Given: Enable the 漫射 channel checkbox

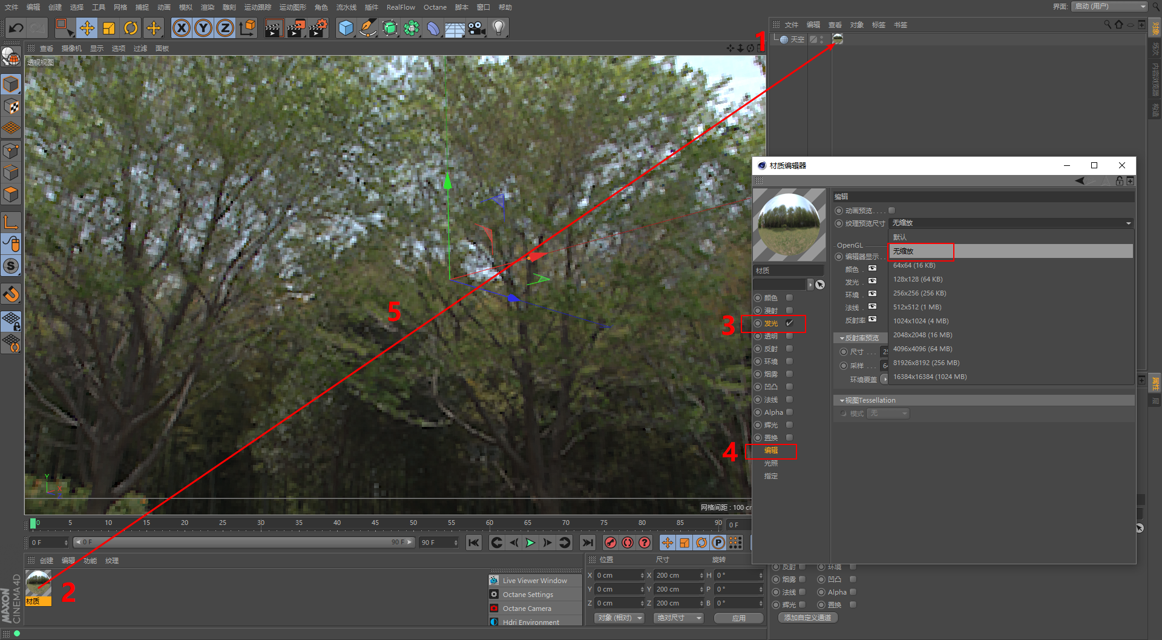Looking at the screenshot, I should pyautogui.click(x=789, y=311).
